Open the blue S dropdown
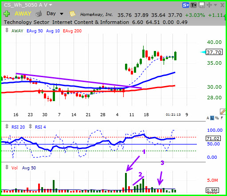 186,5
